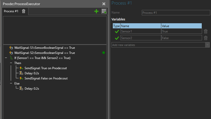This screenshot has width=211, height=119.
Task: Toggle the Sensor1 type checkmark
Action: 117,31
